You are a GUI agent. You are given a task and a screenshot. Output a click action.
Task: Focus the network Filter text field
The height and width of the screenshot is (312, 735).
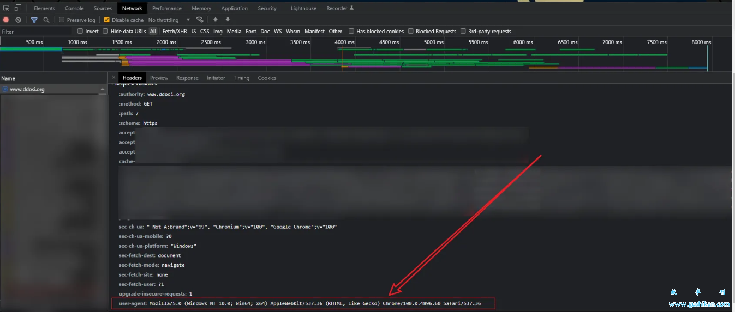36,32
